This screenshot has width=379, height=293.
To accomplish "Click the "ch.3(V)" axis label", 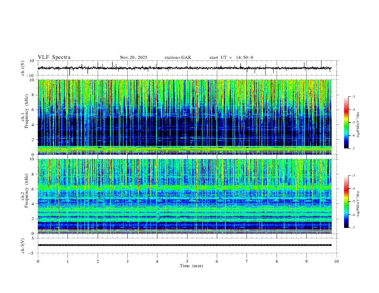I will pyautogui.click(x=23, y=246).
